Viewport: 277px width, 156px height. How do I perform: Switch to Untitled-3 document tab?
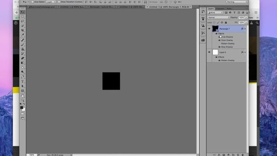click(x=170, y=7)
